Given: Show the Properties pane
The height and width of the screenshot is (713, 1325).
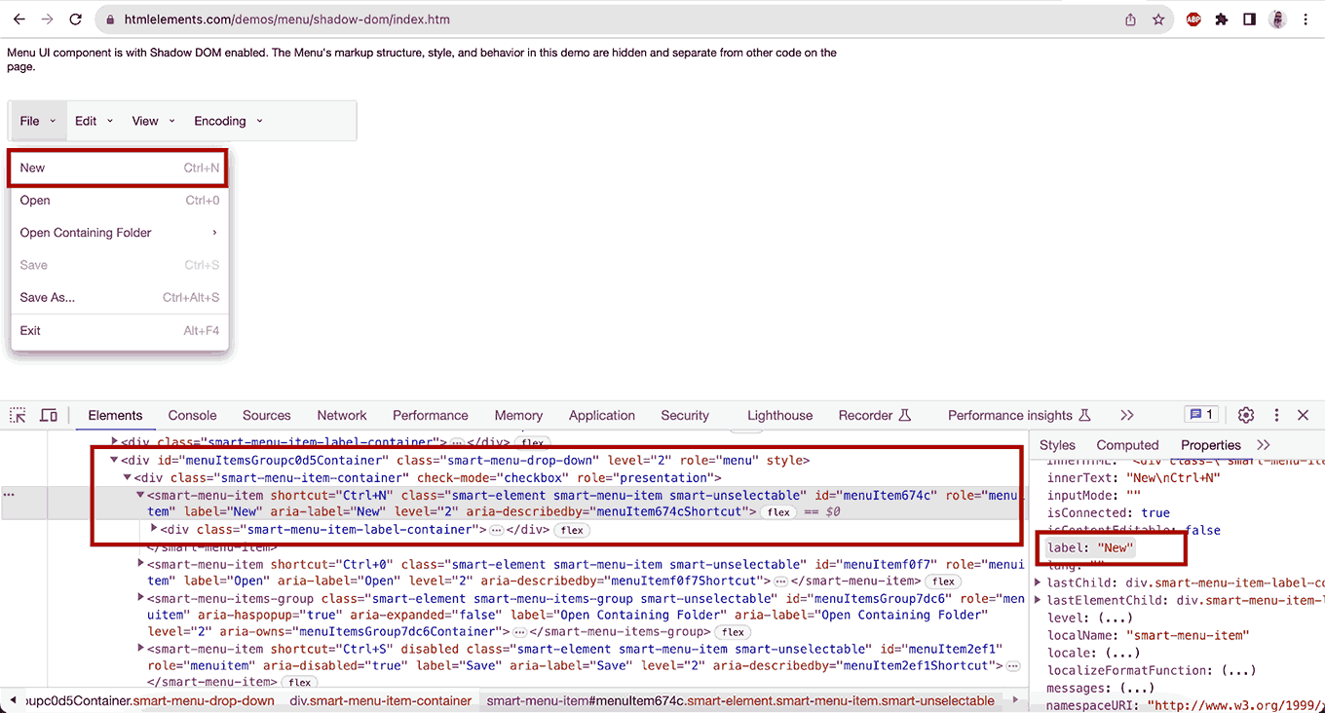Looking at the screenshot, I should [1211, 445].
